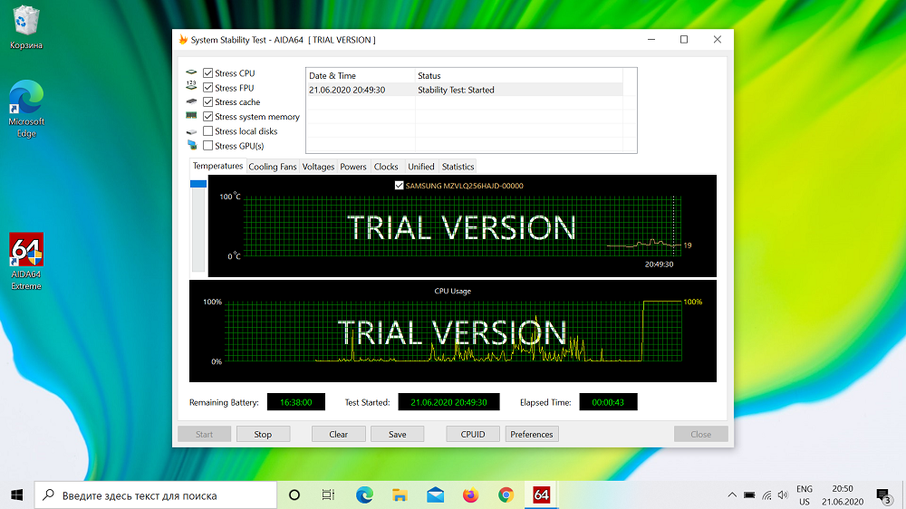
Task: Click the Stop button
Action: [x=263, y=434]
